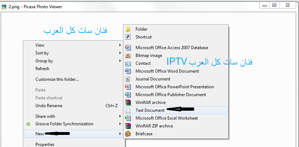Expand the View submenu arrow

[x=120, y=45]
